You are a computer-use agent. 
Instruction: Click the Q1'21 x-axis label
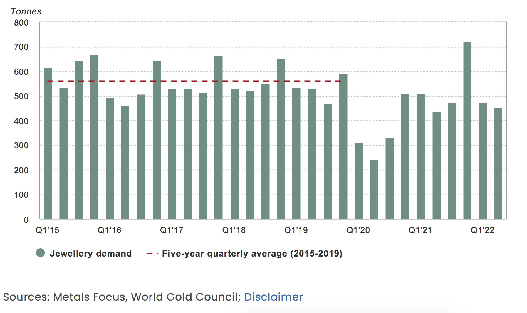tap(420, 230)
